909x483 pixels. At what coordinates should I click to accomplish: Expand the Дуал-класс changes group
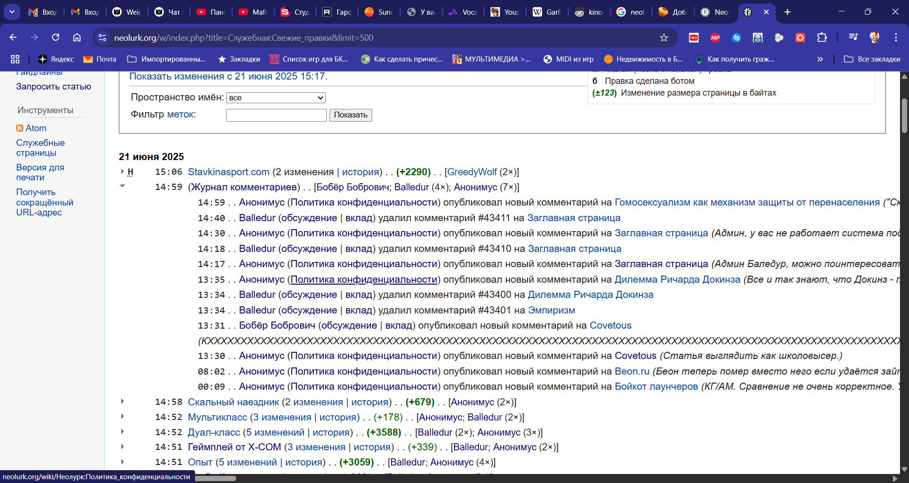click(122, 431)
